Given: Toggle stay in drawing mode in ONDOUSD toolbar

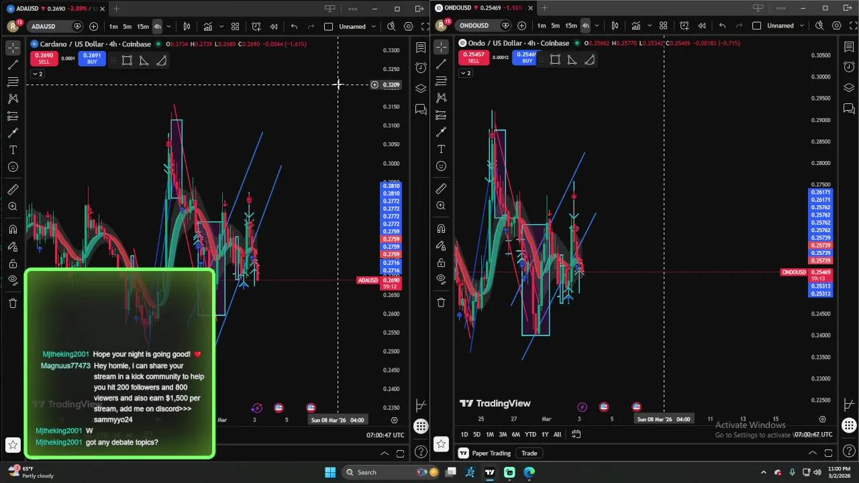Looking at the screenshot, I should 441,246.
